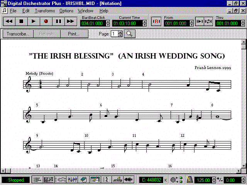This screenshot has width=247, height=185.
Task: Start playback with the play arrow button
Action: [34, 22]
